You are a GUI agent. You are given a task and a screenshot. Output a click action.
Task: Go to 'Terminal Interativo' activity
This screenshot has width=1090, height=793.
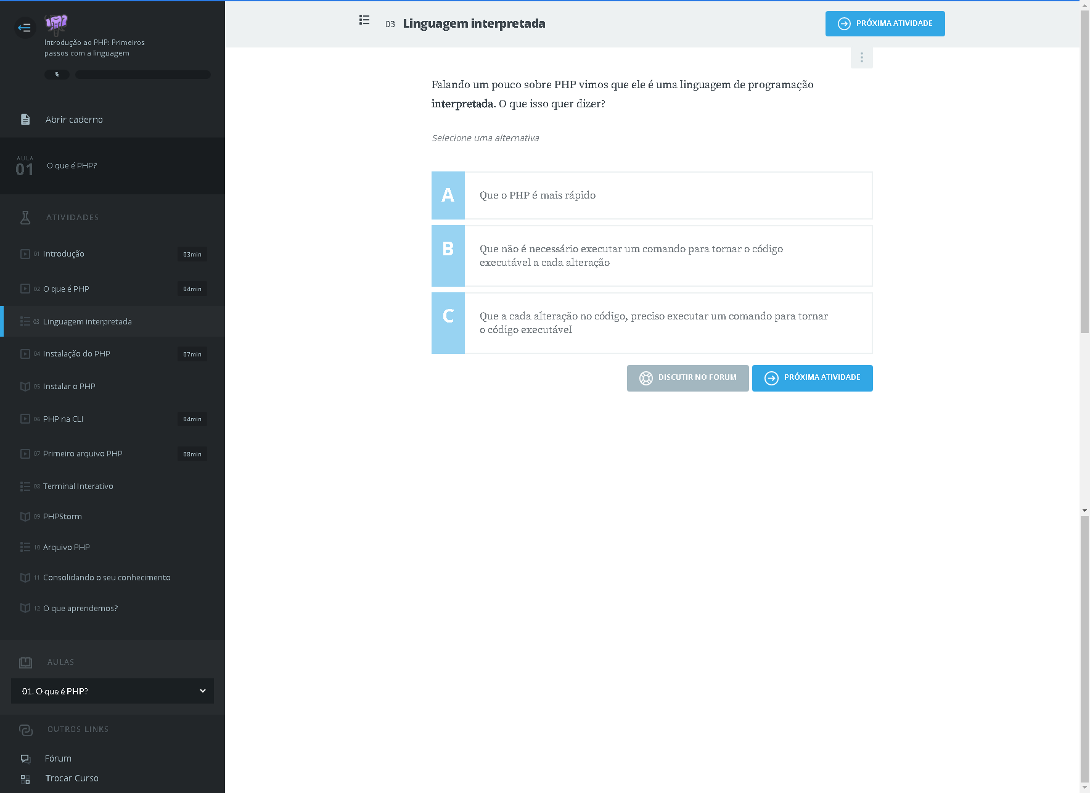pos(78,487)
